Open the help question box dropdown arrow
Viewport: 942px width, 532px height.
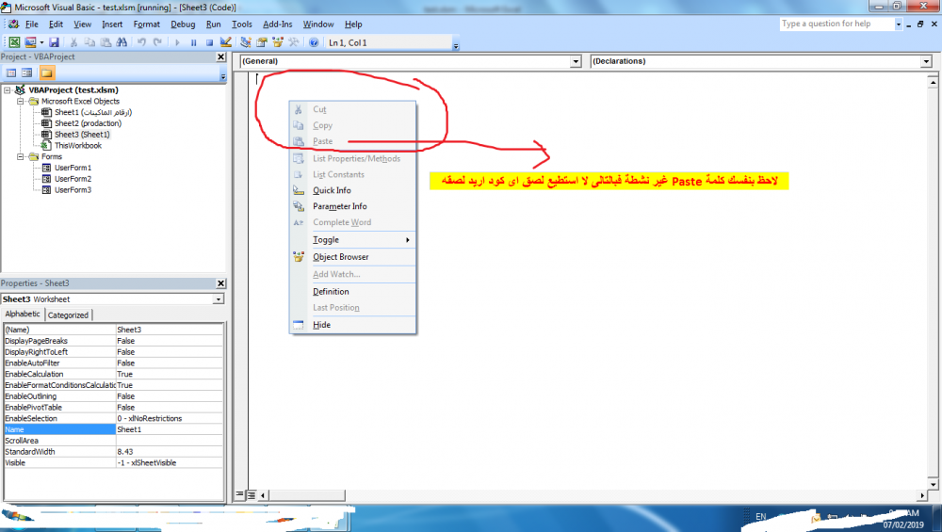(898, 24)
